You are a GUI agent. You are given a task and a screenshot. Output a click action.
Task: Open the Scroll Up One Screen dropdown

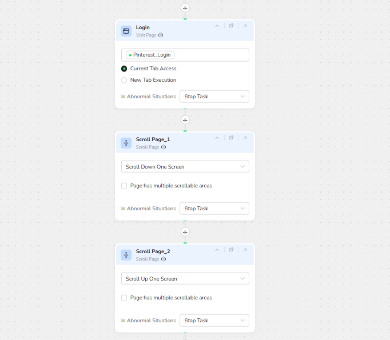click(x=185, y=279)
